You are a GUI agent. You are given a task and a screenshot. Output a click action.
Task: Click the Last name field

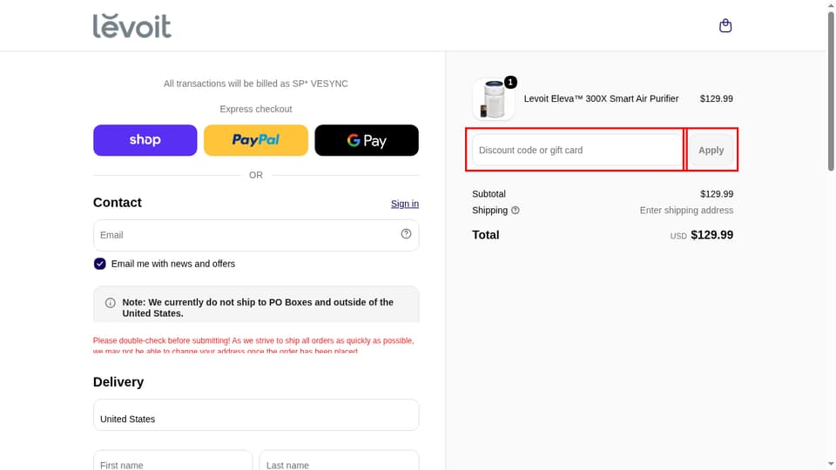[339, 461]
